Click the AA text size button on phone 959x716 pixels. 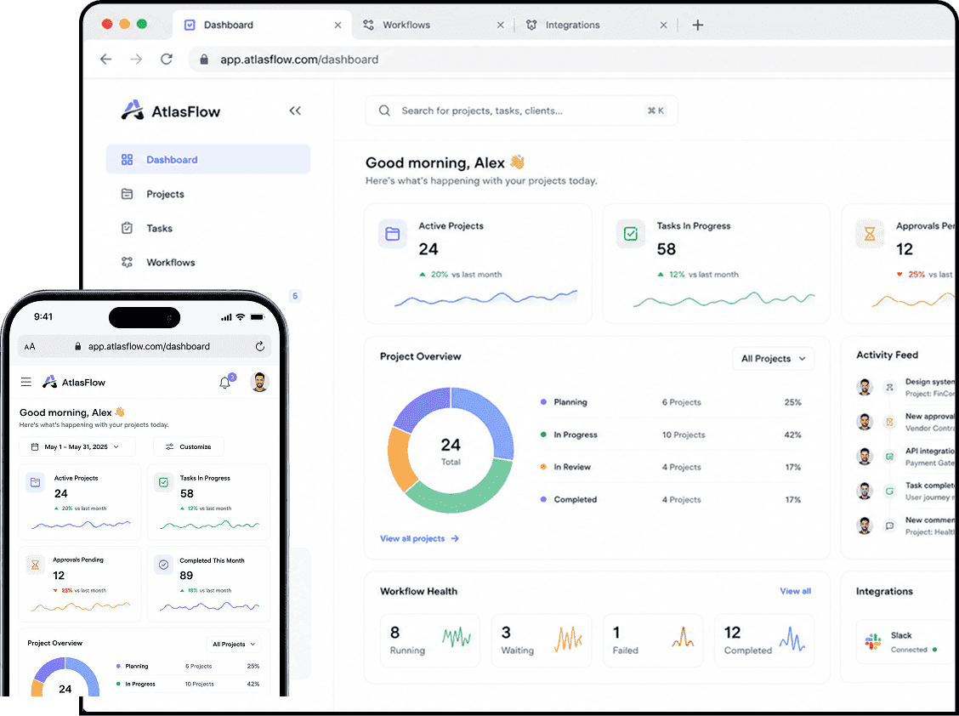[x=30, y=346]
